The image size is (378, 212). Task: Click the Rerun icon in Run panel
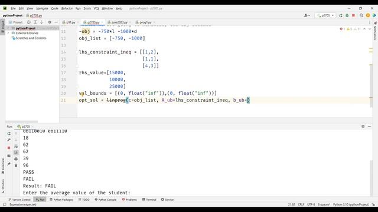click(9, 134)
